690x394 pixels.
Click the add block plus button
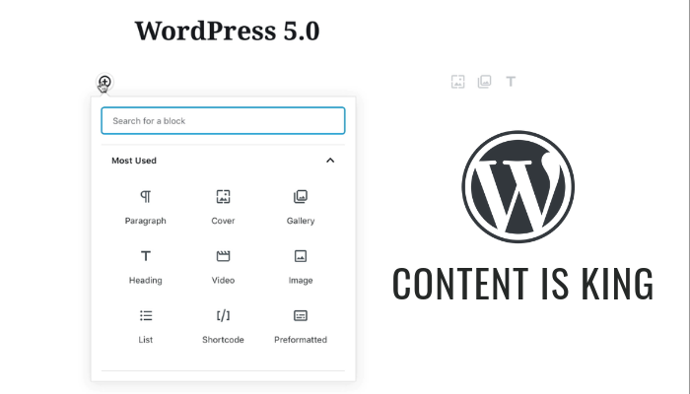[104, 82]
